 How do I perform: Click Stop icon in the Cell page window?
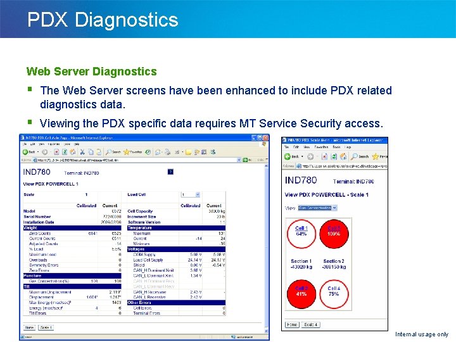[57, 152]
